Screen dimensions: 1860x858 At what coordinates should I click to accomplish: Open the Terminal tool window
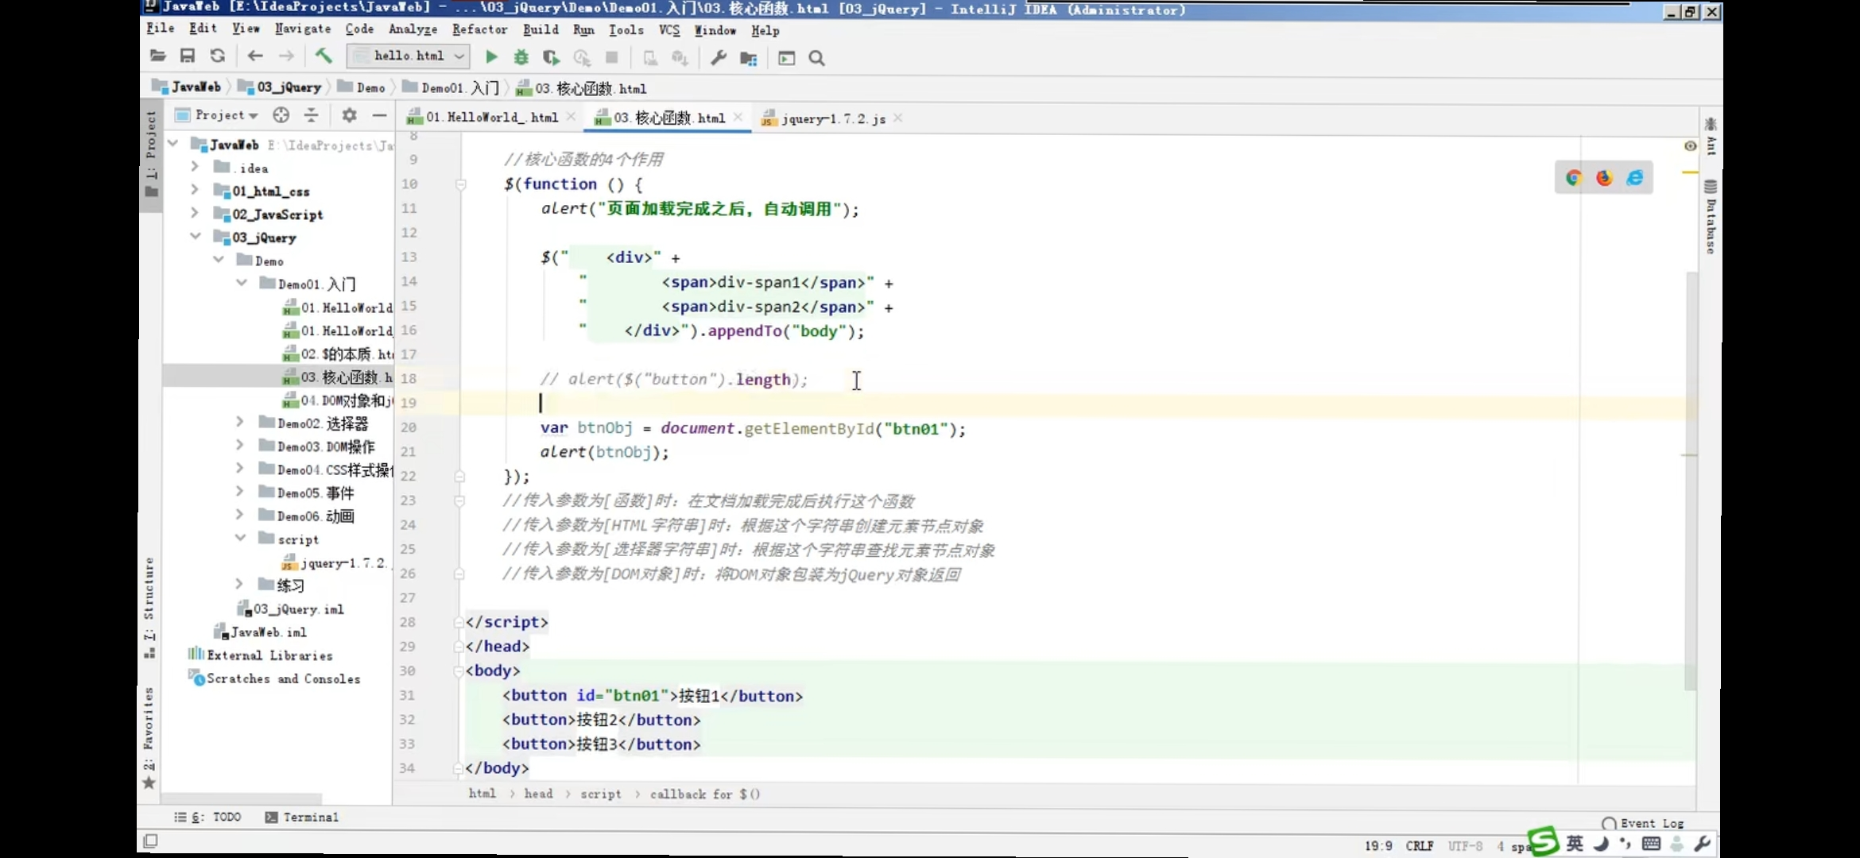(x=302, y=817)
